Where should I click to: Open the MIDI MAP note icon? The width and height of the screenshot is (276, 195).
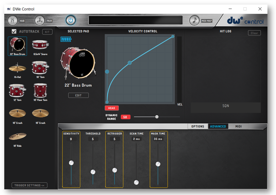coord(194,21)
